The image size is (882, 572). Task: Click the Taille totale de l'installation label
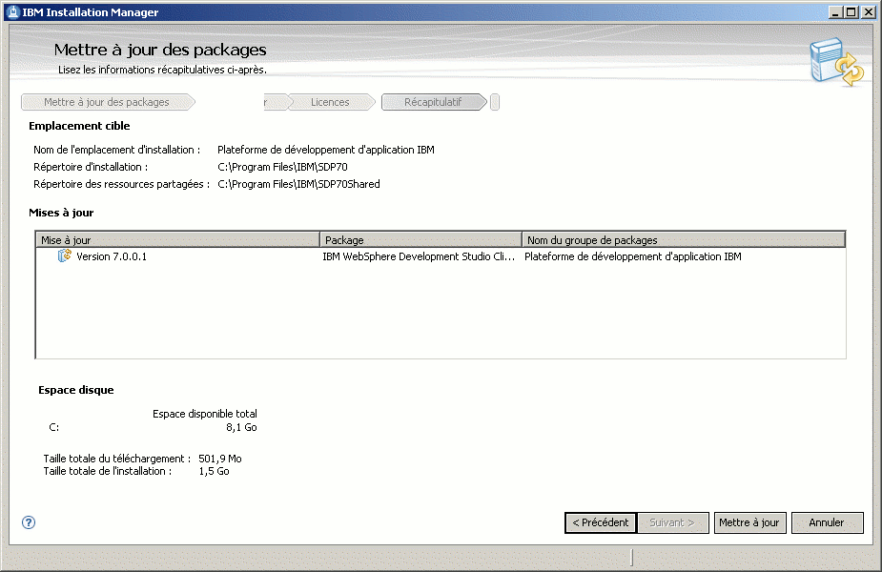[108, 471]
